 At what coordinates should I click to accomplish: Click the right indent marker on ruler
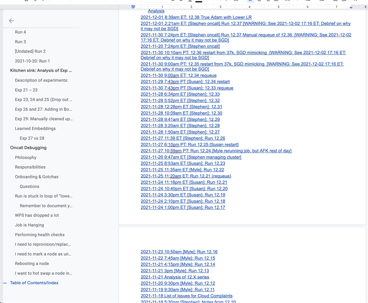351,7
